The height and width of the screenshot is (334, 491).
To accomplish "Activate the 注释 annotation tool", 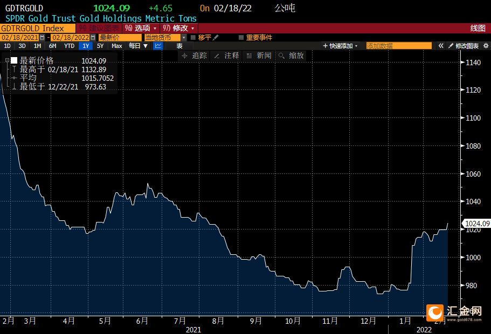I will [x=227, y=55].
